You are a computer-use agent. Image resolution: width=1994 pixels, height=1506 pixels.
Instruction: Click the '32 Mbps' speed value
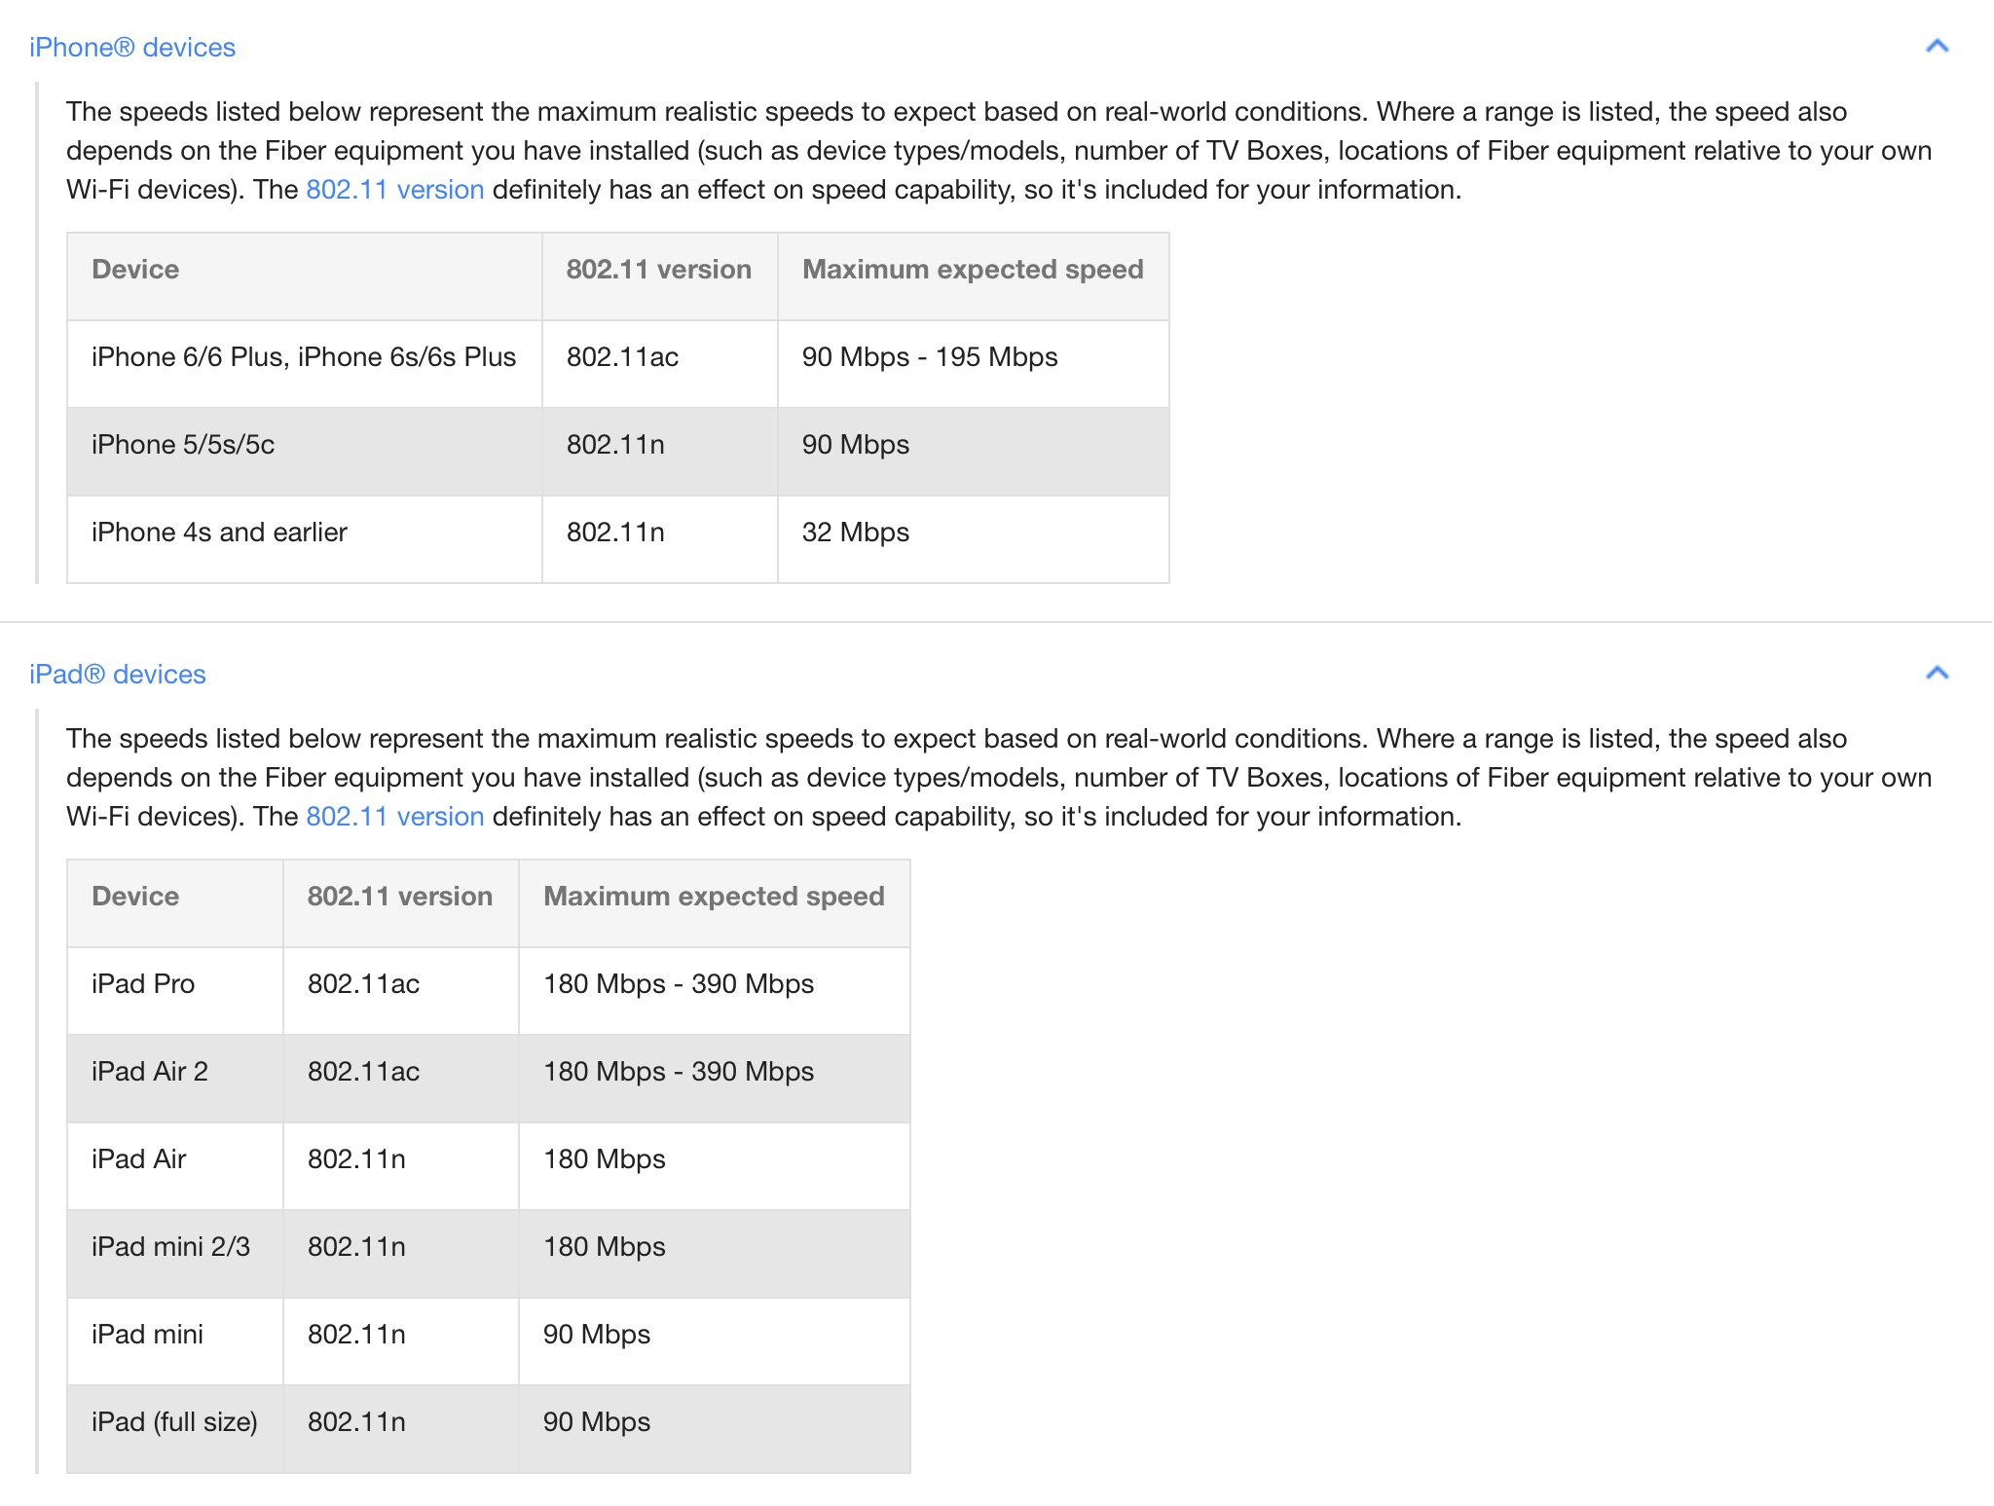(856, 533)
